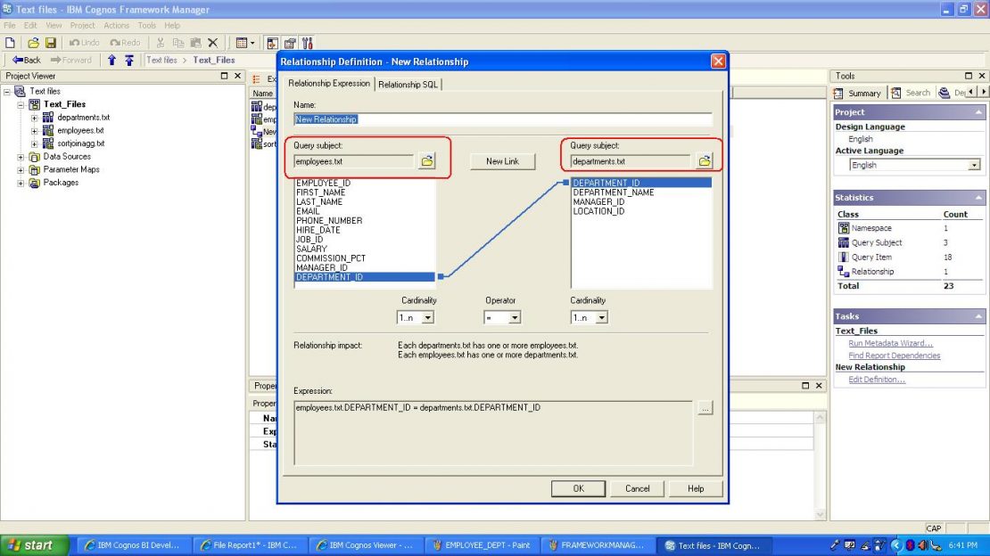
Task: Click the Copy toolbar icon
Action: click(x=178, y=43)
